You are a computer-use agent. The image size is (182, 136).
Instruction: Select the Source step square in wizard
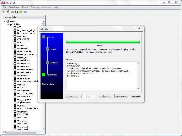click(x=43, y=37)
